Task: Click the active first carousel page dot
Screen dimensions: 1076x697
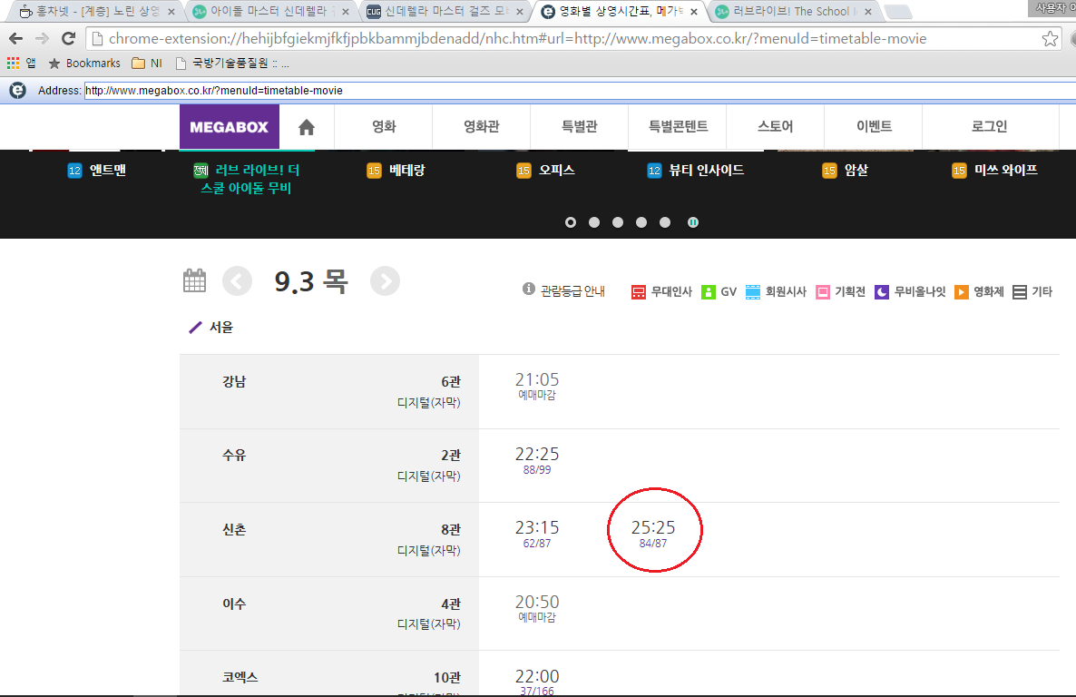Action: pos(571,222)
